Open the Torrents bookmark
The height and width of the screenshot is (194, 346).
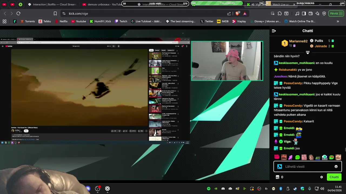pyautogui.click(x=28, y=21)
